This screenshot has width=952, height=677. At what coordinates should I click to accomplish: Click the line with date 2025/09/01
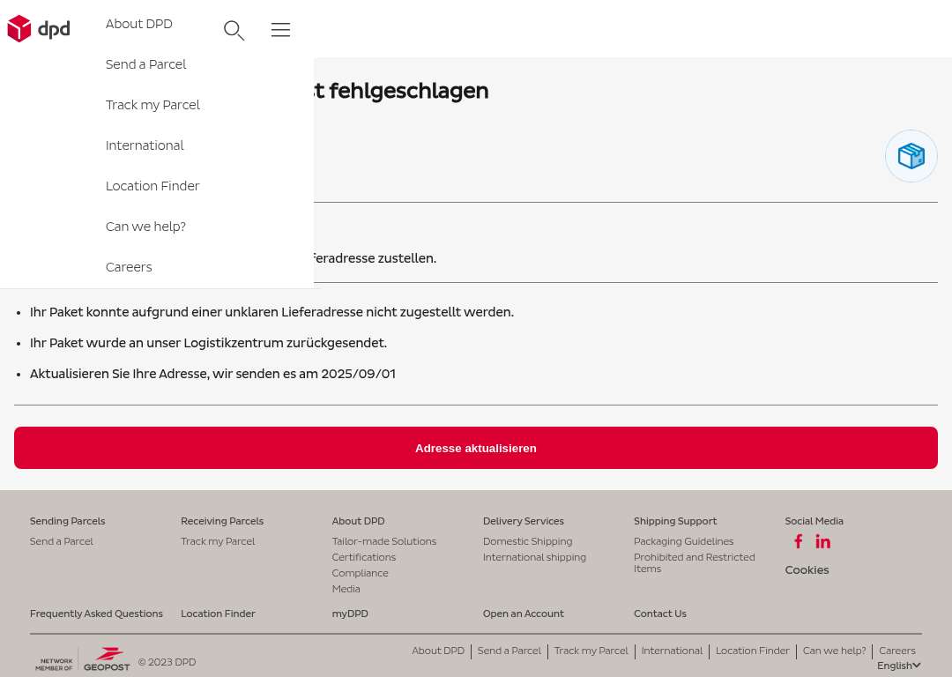pyautogui.click(x=212, y=374)
